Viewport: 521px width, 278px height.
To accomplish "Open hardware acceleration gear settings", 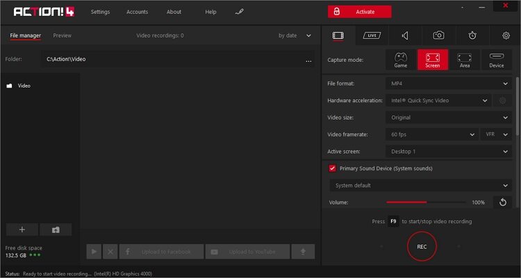I will pyautogui.click(x=502, y=100).
